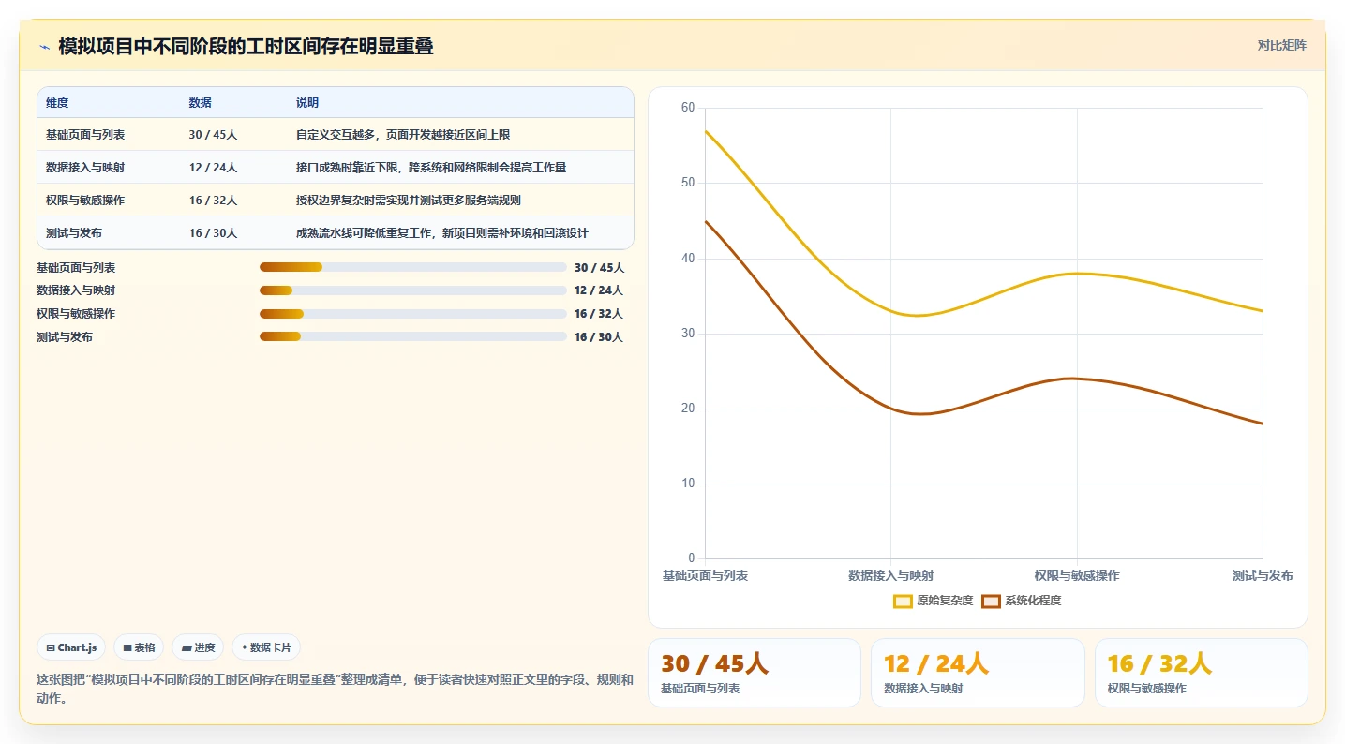Click progress label 测试与发布 beside bar
Image resolution: width=1345 pixels, height=744 pixels.
(x=65, y=337)
